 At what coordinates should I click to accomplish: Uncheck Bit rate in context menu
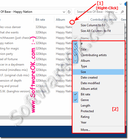click(x=98, y=94)
